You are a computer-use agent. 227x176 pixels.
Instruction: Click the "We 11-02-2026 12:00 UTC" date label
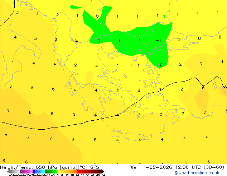pos(165,167)
